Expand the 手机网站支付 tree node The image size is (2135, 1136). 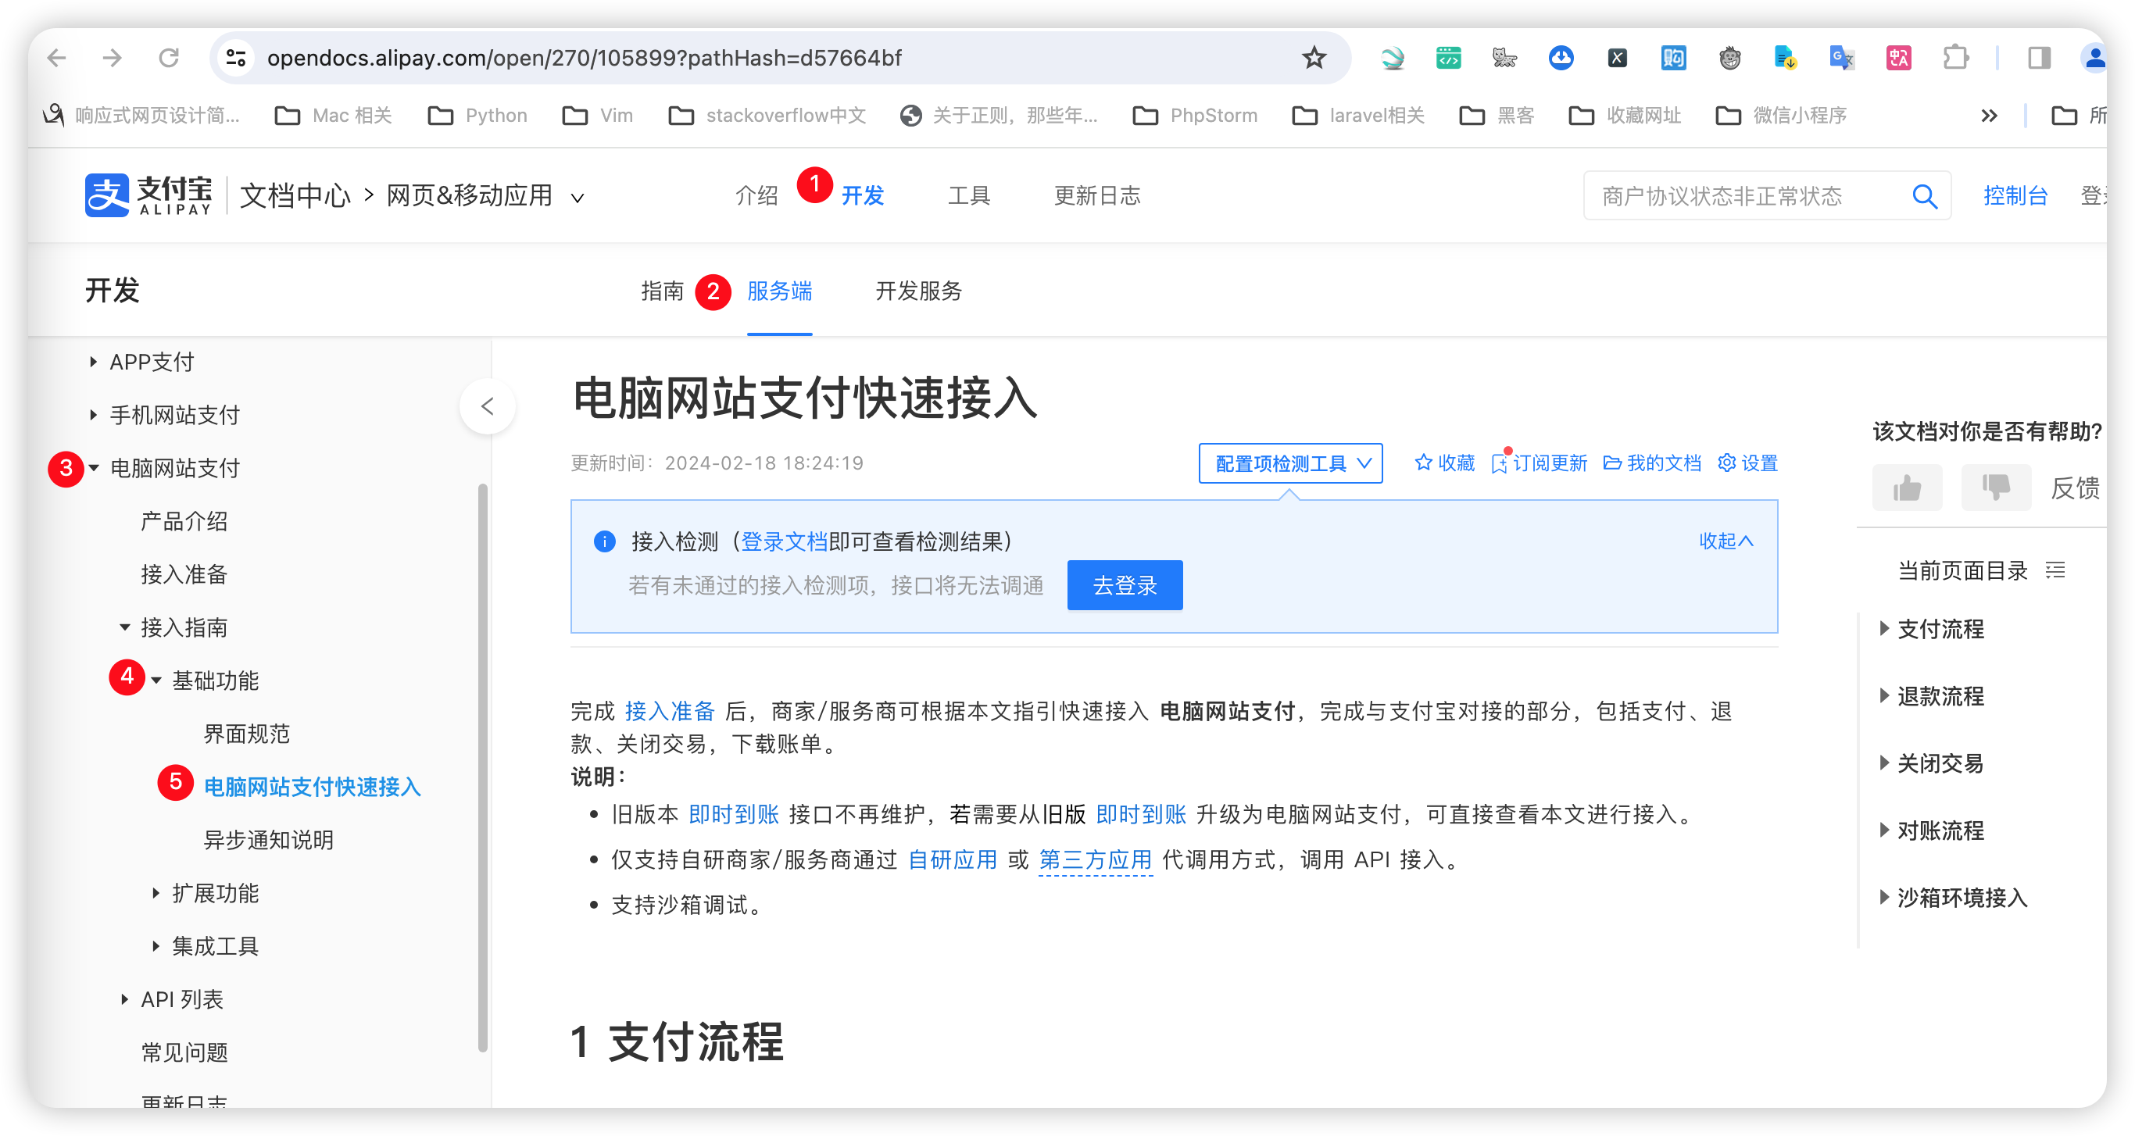coord(93,415)
